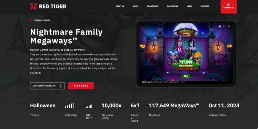Open the game preview hamburger menu

(229, 26)
